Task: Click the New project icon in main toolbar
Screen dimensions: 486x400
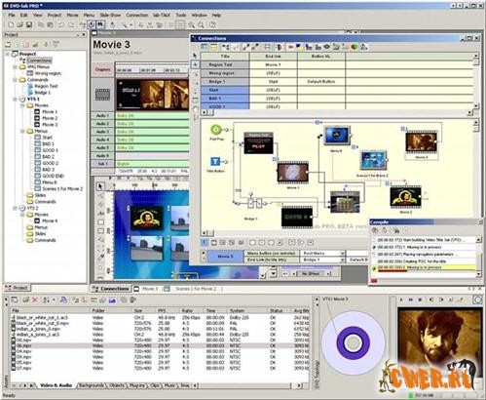Action: point(11,24)
